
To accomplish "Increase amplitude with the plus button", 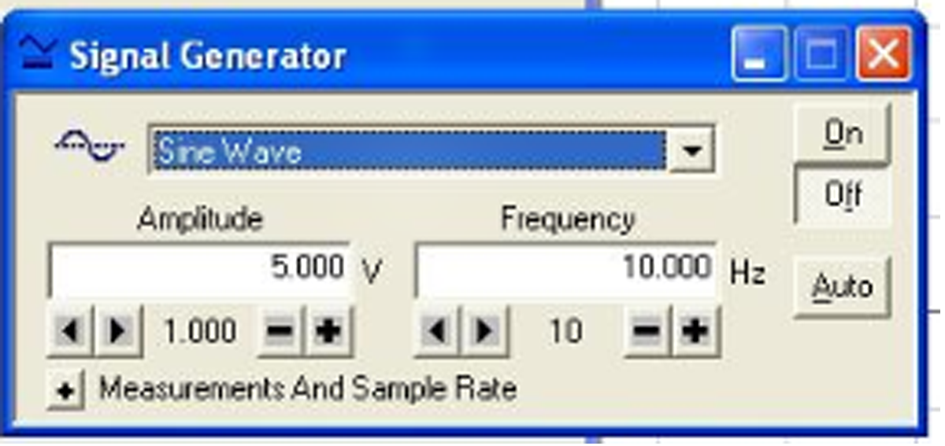I will click(329, 332).
